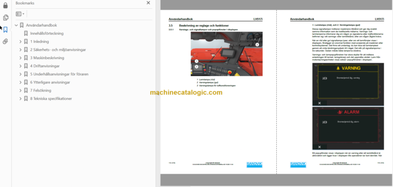Open the attachments paperclip icon
This screenshot has height=187, width=393.
coord(5,41)
